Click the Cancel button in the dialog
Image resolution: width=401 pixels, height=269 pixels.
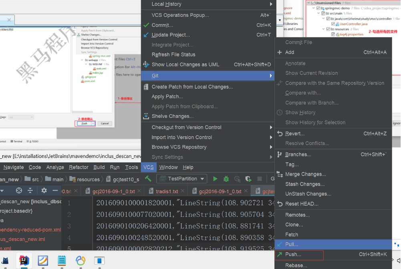click(x=105, y=123)
